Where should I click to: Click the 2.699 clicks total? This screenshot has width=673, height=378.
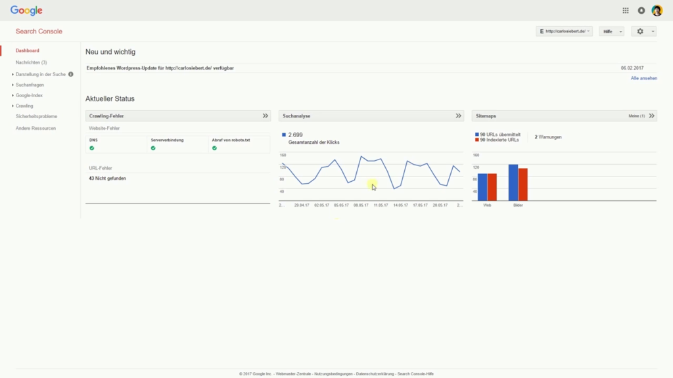click(x=295, y=135)
